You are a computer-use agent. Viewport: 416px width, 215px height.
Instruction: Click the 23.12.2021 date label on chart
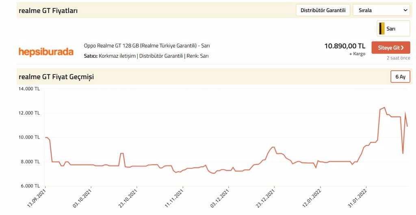pos(266,198)
